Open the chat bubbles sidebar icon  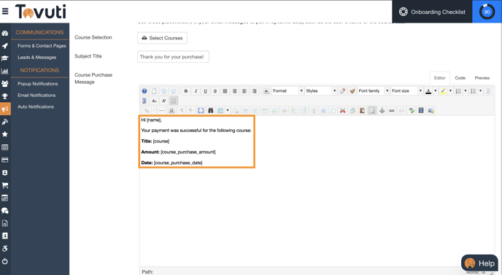point(5,210)
